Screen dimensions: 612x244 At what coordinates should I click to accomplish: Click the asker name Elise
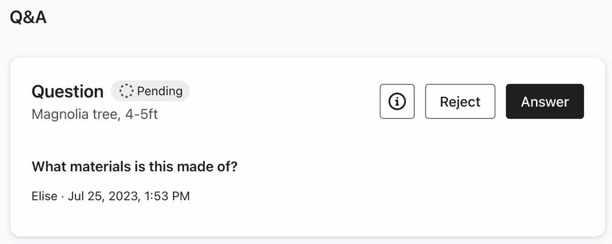(x=44, y=196)
